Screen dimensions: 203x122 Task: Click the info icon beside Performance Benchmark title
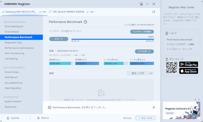pyautogui.click(x=86, y=22)
